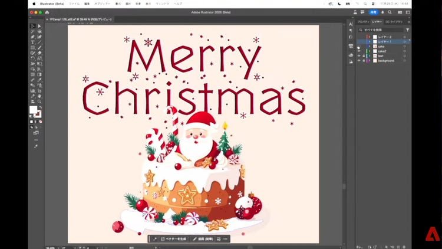Expand the レイヤー 2 layer

pyautogui.click(x=370, y=37)
